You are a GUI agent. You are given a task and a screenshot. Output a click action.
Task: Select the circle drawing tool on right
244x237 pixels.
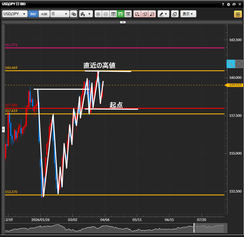(x=239, y=64)
